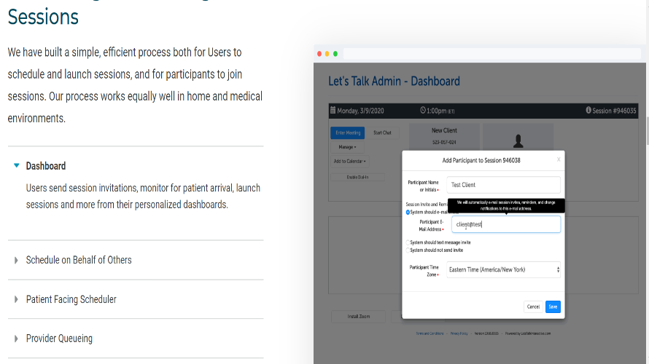Click the calendar icon beside Monday date

333,111
